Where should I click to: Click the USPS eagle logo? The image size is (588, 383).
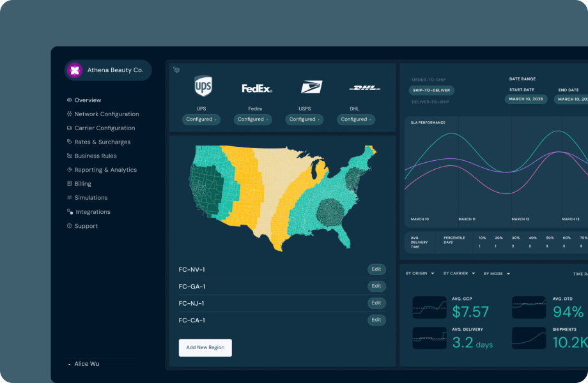tap(311, 87)
